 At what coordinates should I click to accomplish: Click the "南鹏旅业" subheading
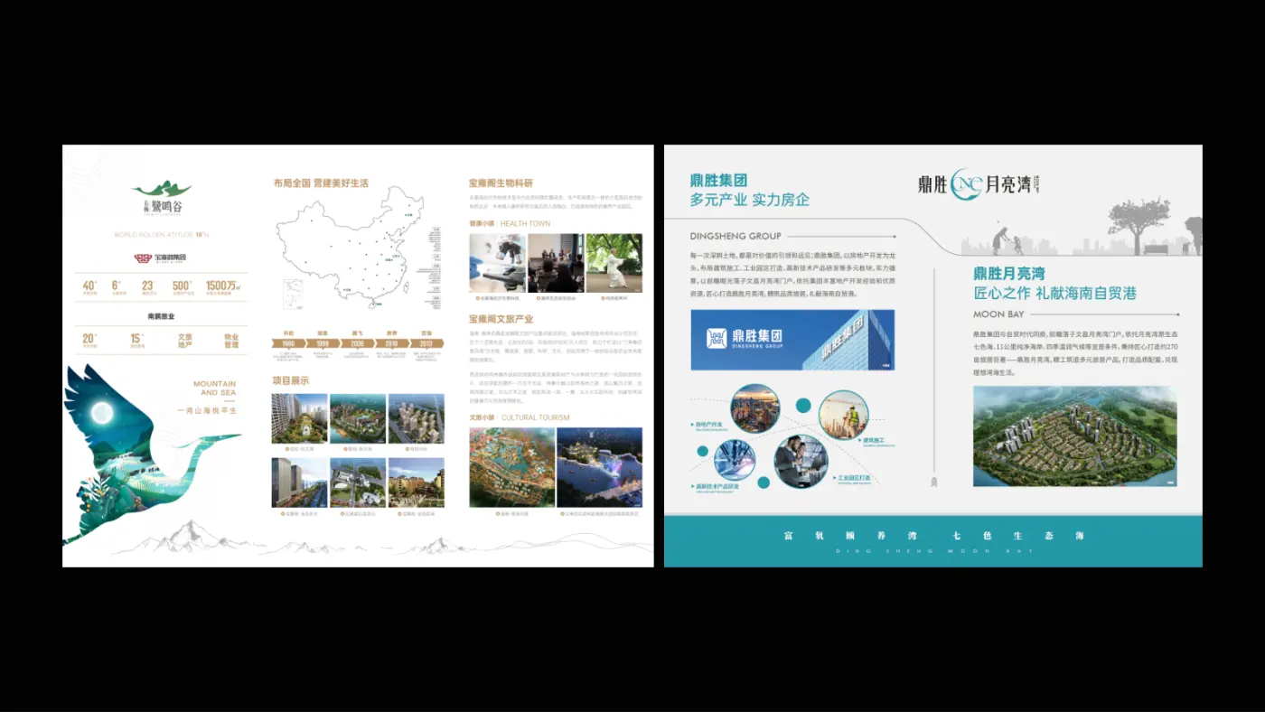(x=161, y=317)
